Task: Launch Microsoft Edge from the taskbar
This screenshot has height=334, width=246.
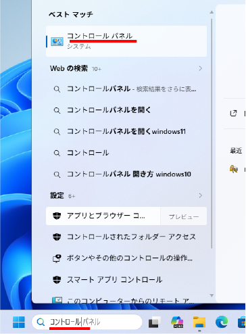Action: click(x=222, y=322)
